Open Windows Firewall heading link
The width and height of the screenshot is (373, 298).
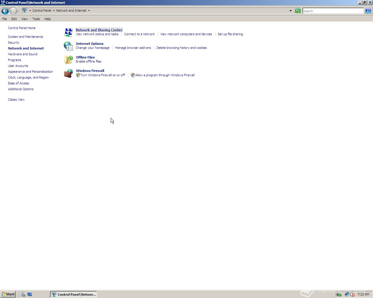click(x=90, y=71)
